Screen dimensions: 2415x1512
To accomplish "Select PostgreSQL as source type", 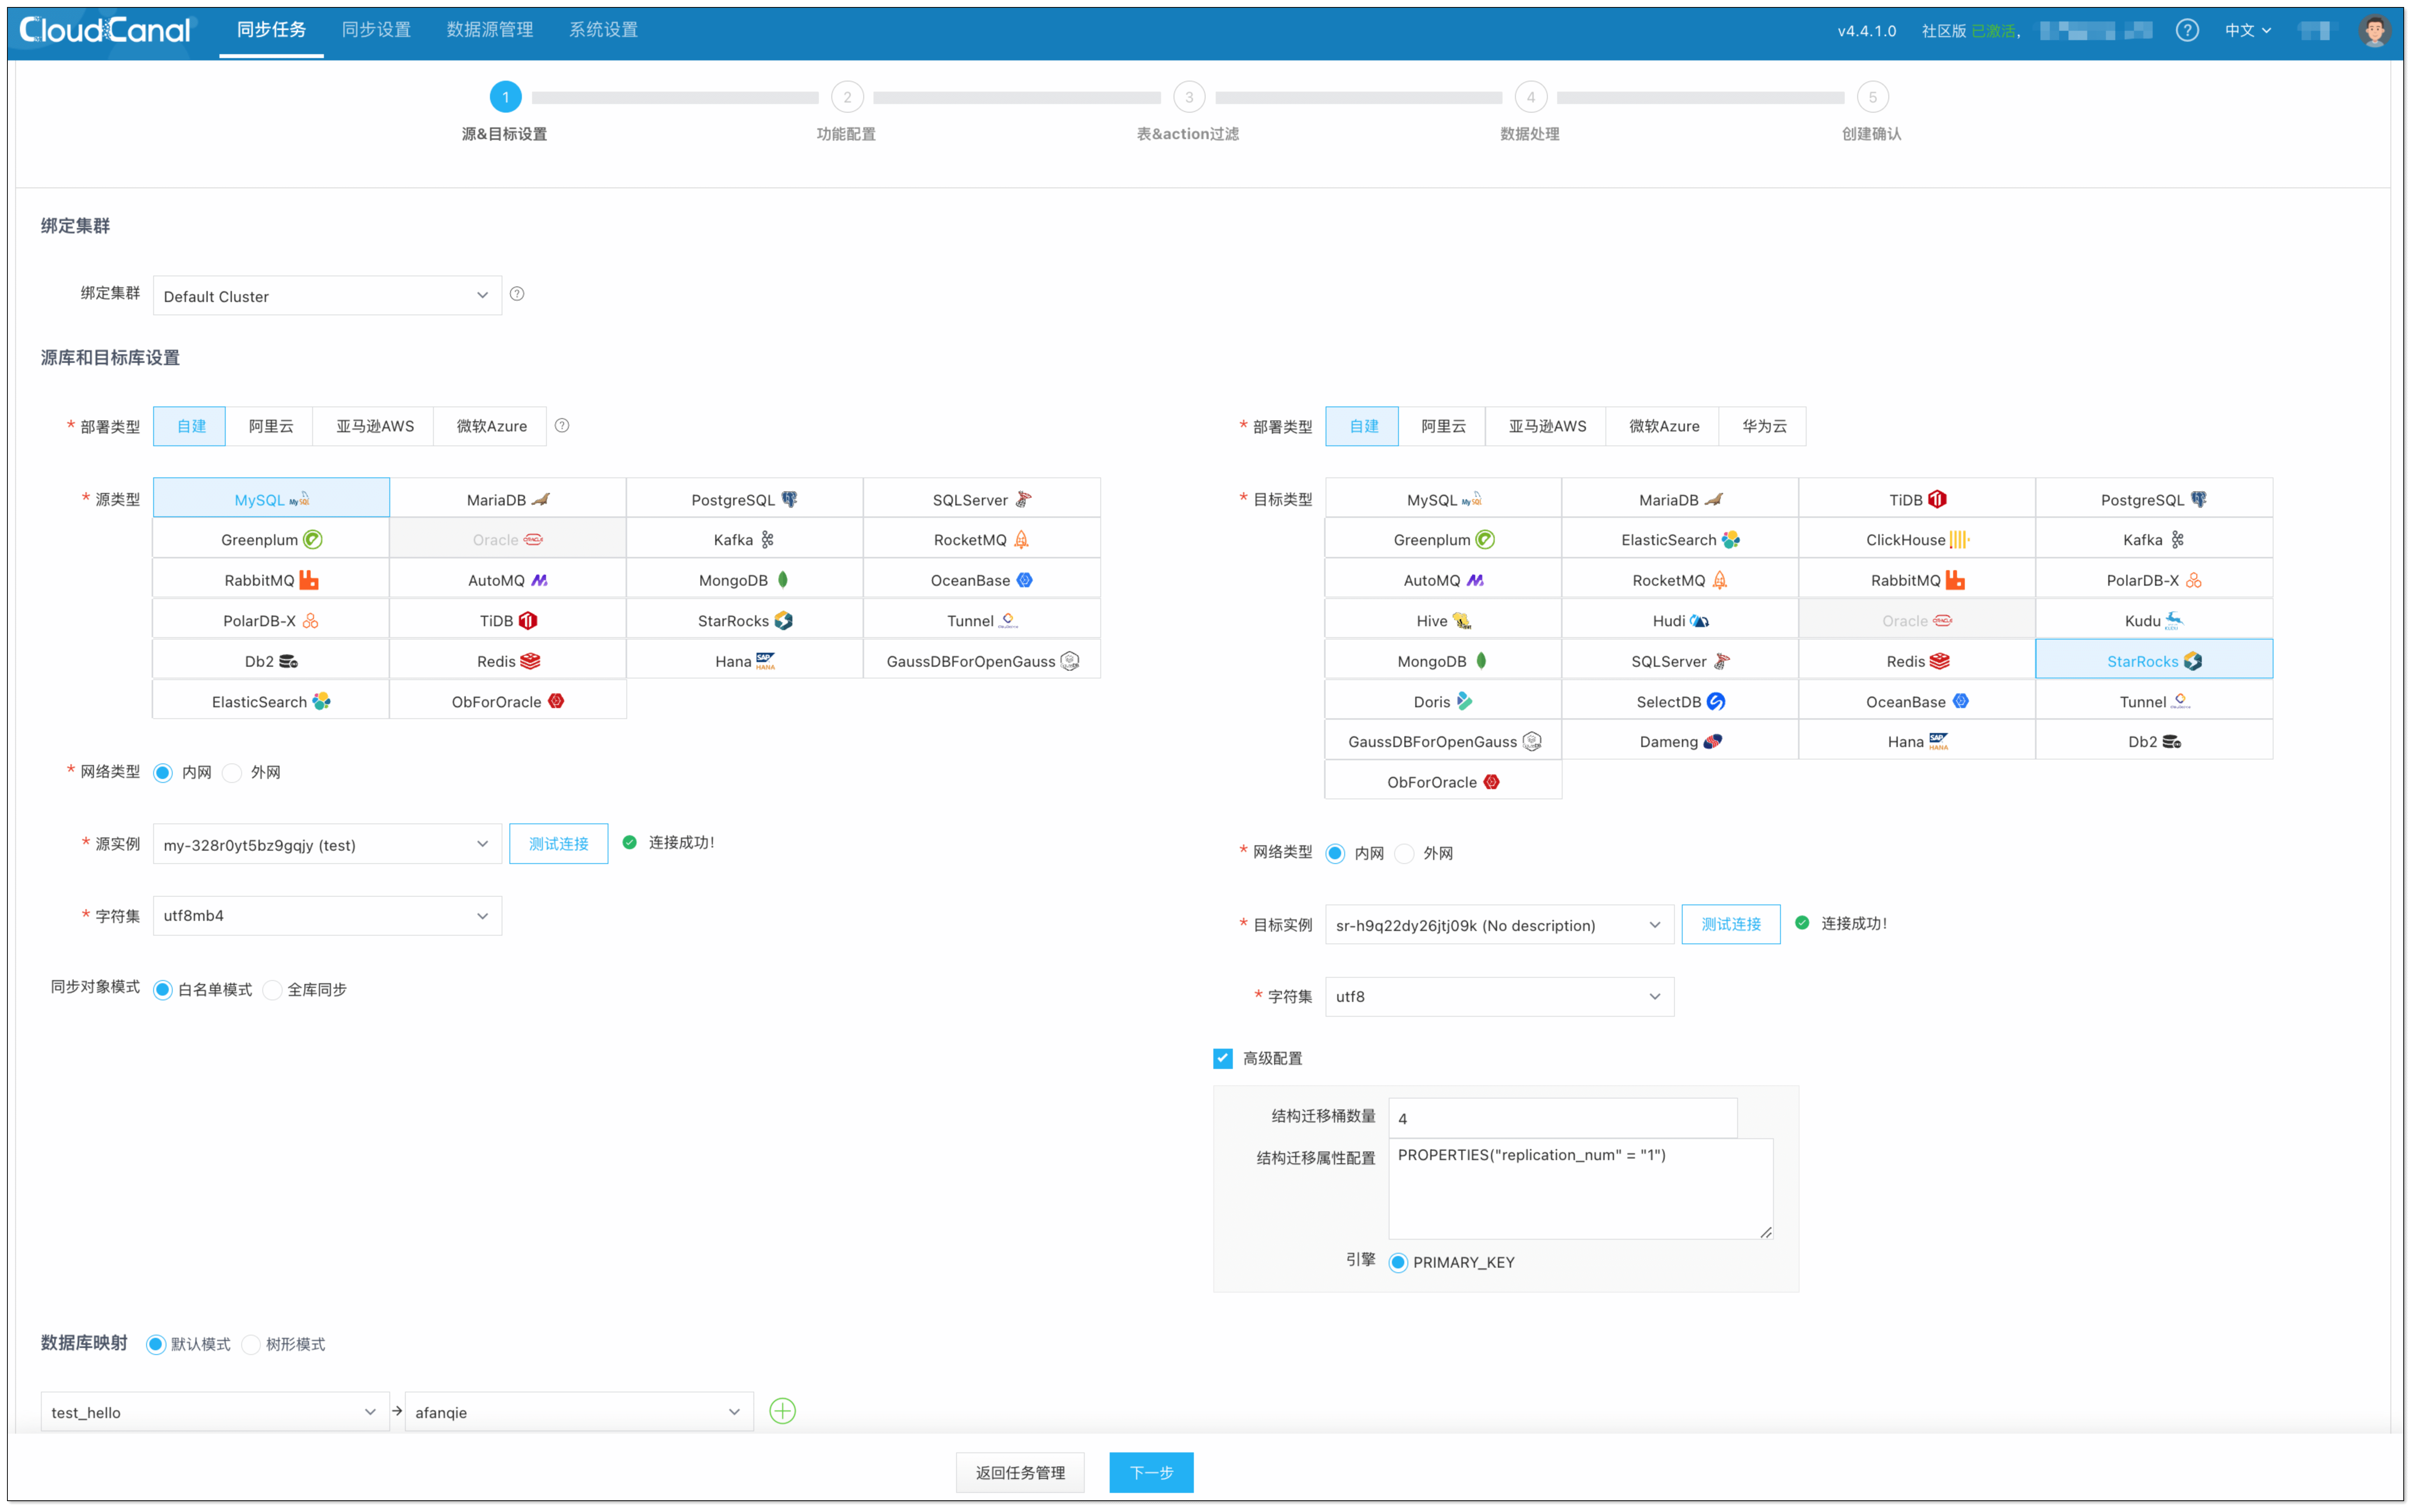I will click(744, 499).
